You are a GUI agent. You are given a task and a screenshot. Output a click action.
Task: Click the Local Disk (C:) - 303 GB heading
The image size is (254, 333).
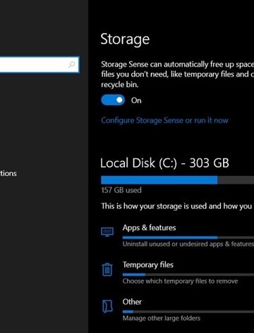pyautogui.click(x=164, y=163)
